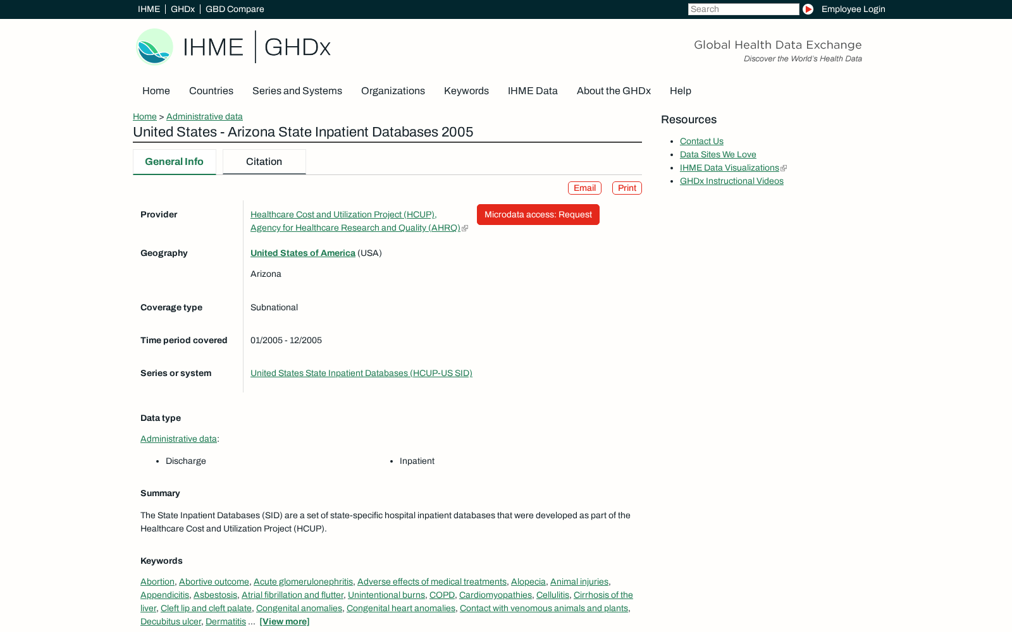Click the 'Arizona' geography text

pyautogui.click(x=266, y=274)
